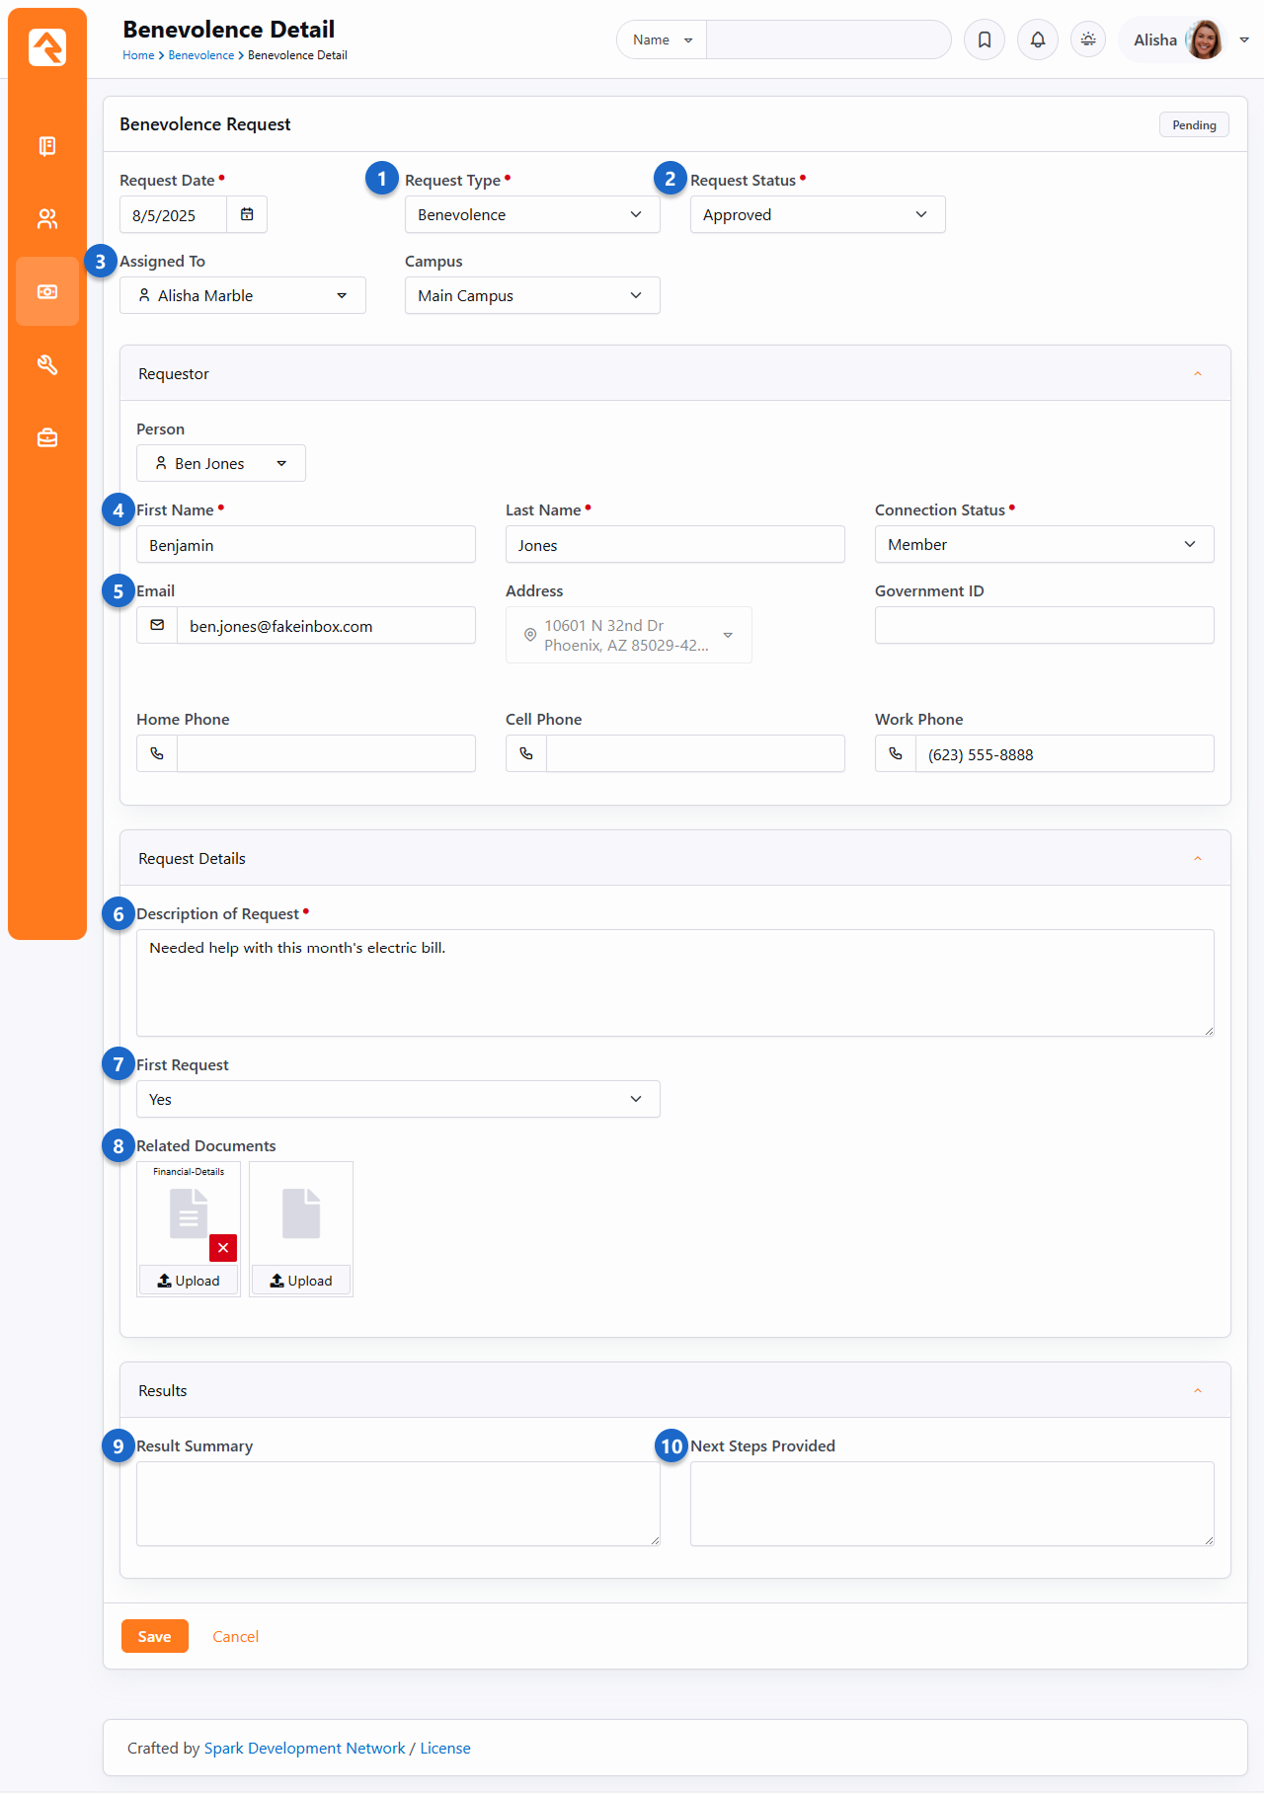
Task: Collapse the Requestor panel
Action: click(x=1197, y=374)
